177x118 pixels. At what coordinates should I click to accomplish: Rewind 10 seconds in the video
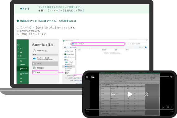(113, 94)
